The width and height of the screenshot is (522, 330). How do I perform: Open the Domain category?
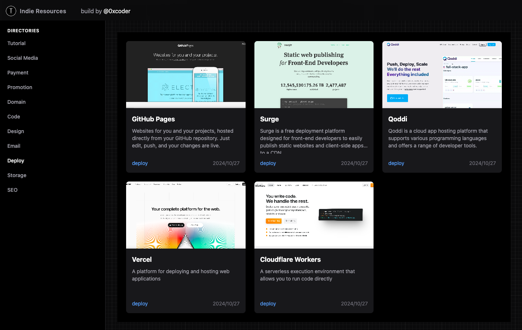click(x=16, y=102)
